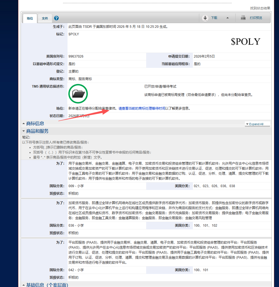
Task: Click the 已开放/申请/等待考试 status text
Action: (x=160, y=86)
